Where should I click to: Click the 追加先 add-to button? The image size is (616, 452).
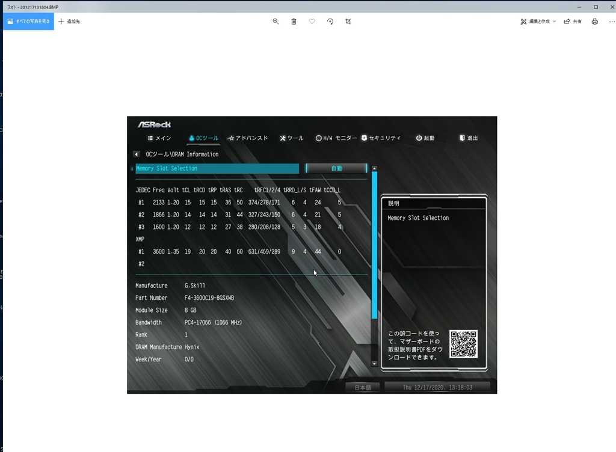point(69,22)
